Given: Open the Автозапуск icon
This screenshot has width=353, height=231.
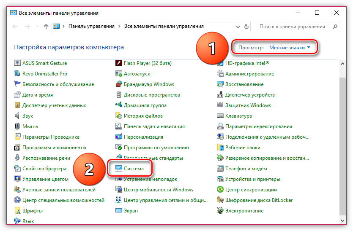Looking at the screenshot, I should point(119,74).
